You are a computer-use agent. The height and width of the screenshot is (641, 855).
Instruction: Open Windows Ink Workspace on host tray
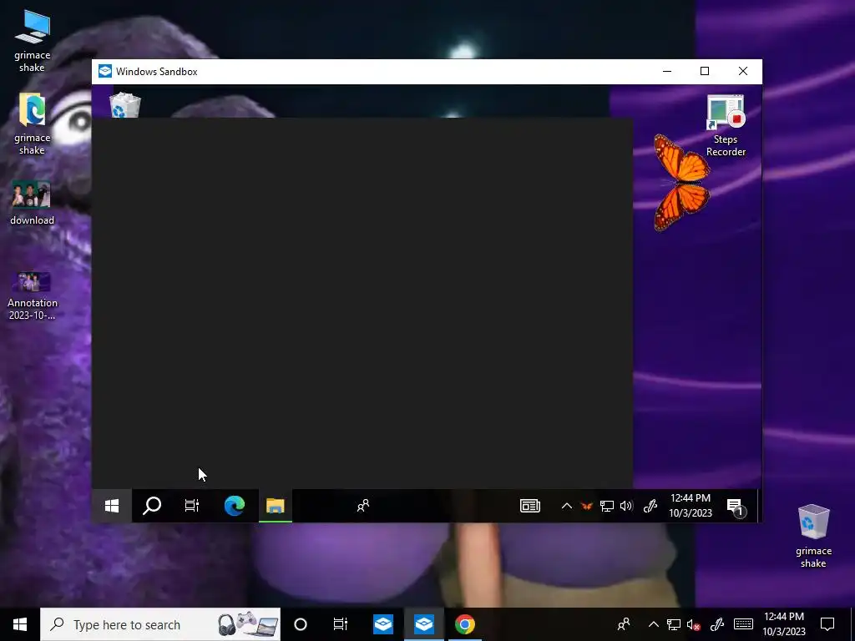click(717, 624)
